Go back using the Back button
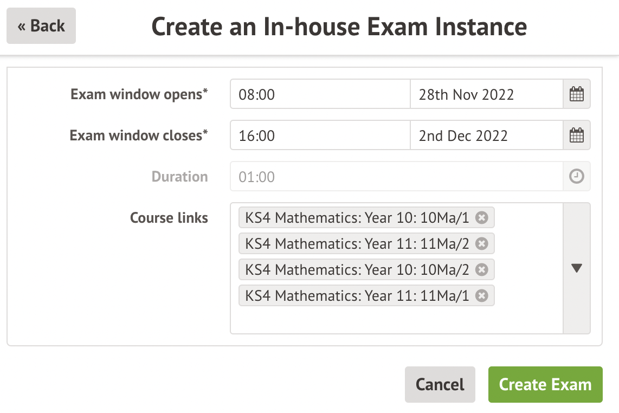The image size is (619, 413). click(x=41, y=26)
